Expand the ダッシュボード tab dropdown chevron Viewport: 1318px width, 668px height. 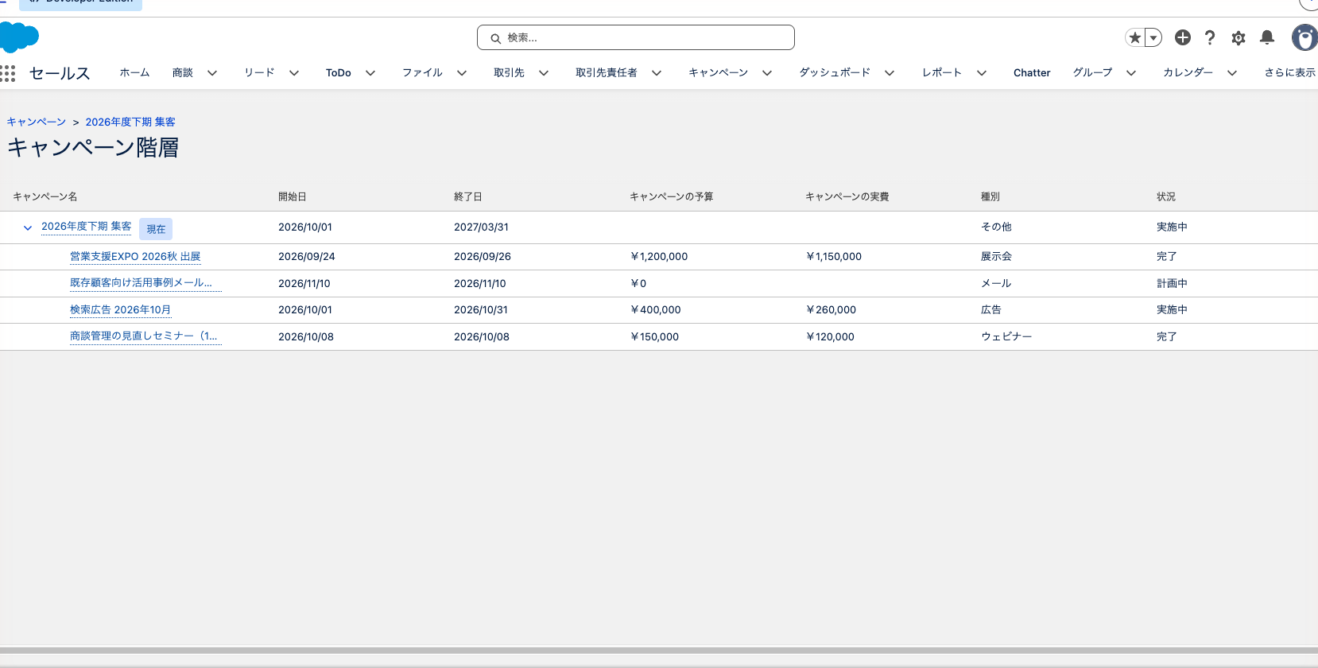pos(890,72)
